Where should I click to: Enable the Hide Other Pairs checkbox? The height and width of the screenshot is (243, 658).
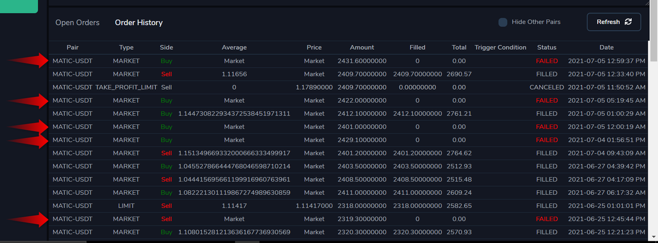[x=503, y=22]
